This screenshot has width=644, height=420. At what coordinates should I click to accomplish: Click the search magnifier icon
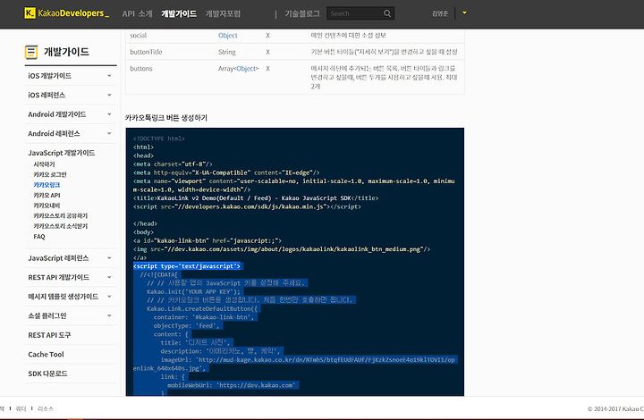click(387, 13)
